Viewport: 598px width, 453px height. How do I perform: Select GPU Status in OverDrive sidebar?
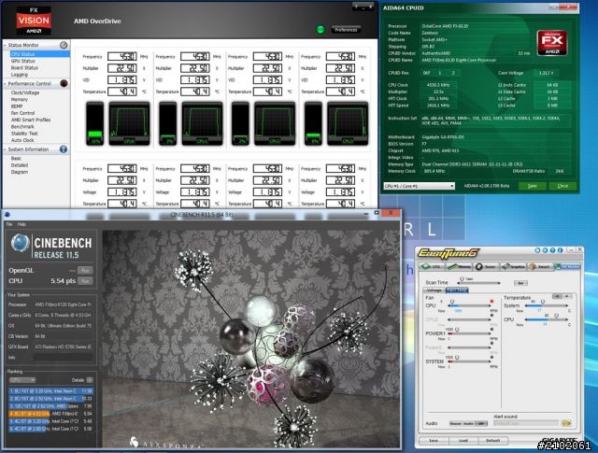coord(22,61)
